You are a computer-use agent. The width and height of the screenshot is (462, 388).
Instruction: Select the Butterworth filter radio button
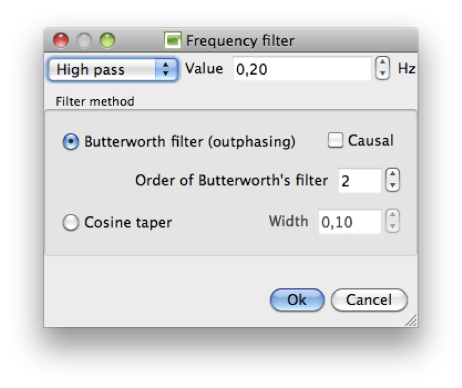click(71, 142)
